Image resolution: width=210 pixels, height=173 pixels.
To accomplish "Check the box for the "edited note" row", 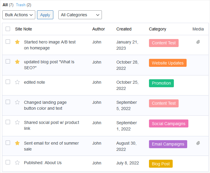I will click(x=8, y=82).
